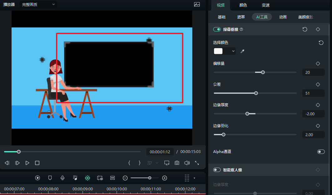Turn on the 智能抠人像 switch
Image resolution: width=332 pixels, height=195 pixels.
point(217,170)
